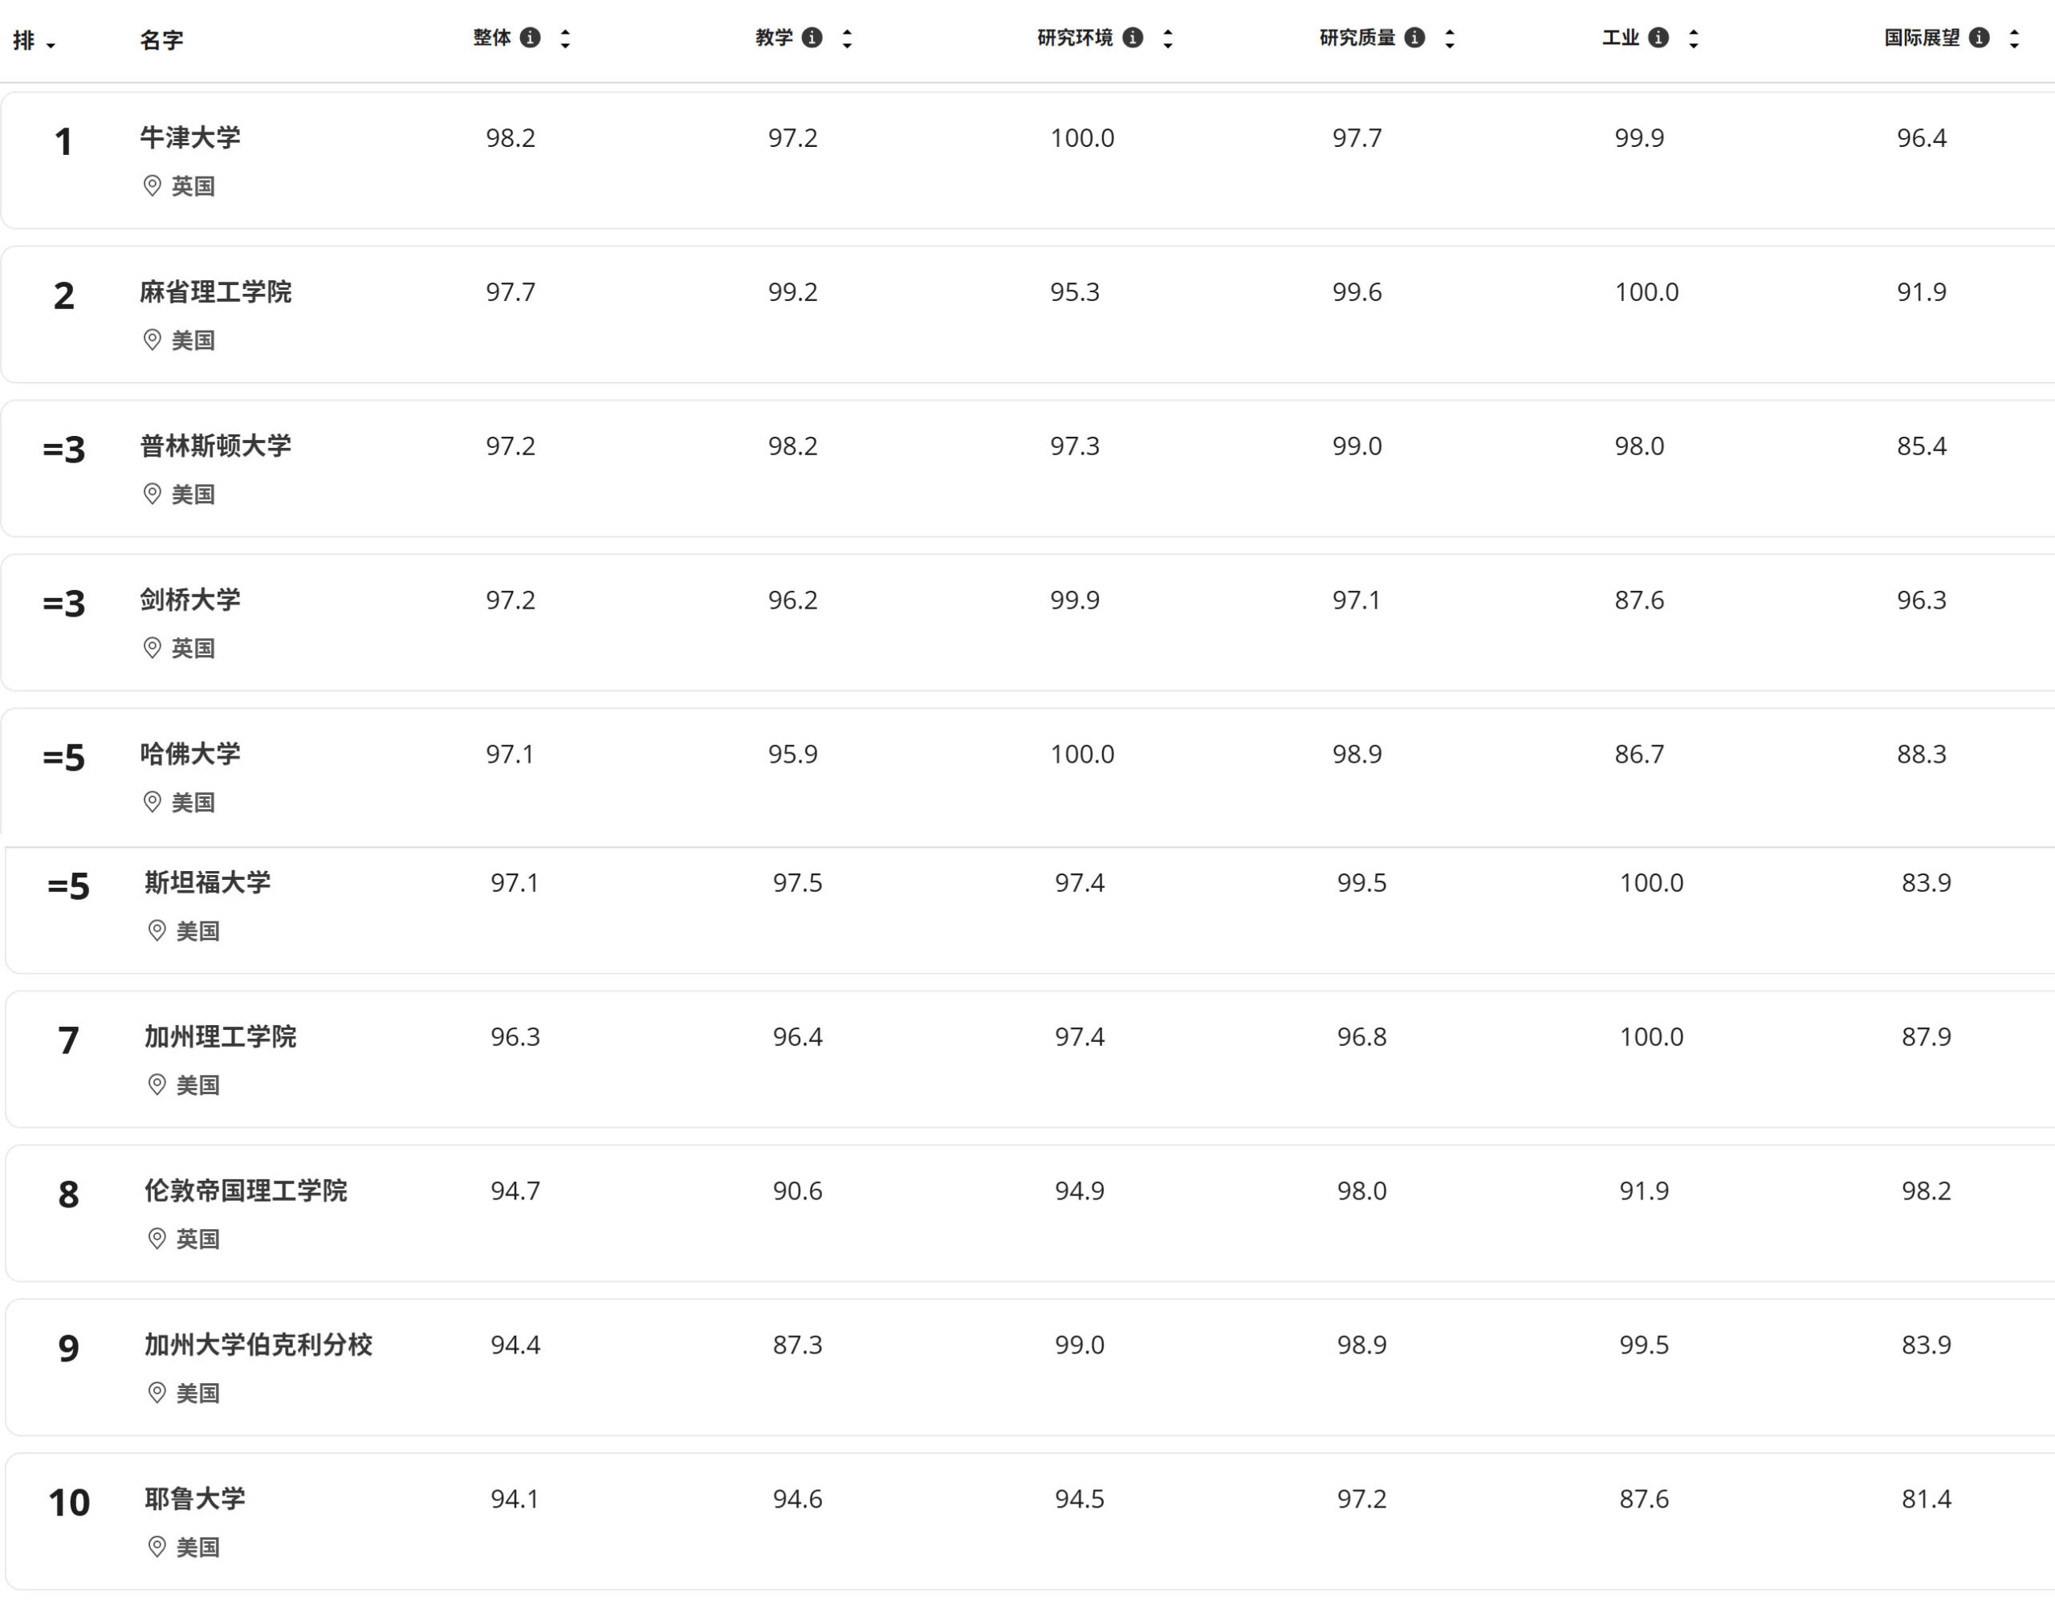Click info icon next to 教学 header
Viewport: 2055px width, 1604px height.
812,38
